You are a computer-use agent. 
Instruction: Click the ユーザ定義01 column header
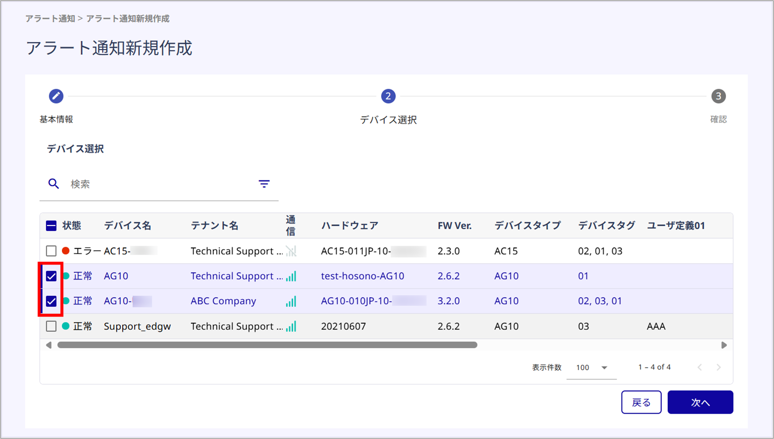(676, 226)
